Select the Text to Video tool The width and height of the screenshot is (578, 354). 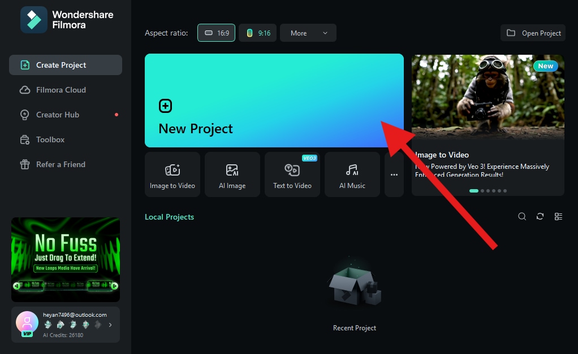(x=292, y=174)
